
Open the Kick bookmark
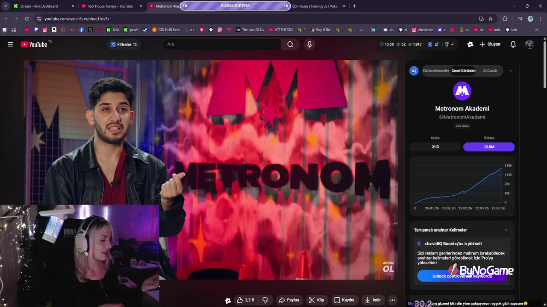pos(113,30)
